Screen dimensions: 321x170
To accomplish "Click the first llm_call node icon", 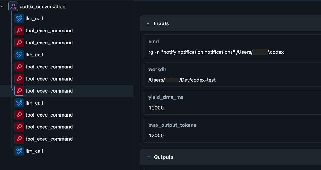I will (x=19, y=19).
